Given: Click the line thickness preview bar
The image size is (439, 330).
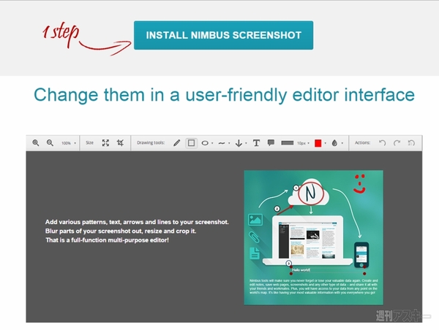Looking at the screenshot, I should 288,143.
